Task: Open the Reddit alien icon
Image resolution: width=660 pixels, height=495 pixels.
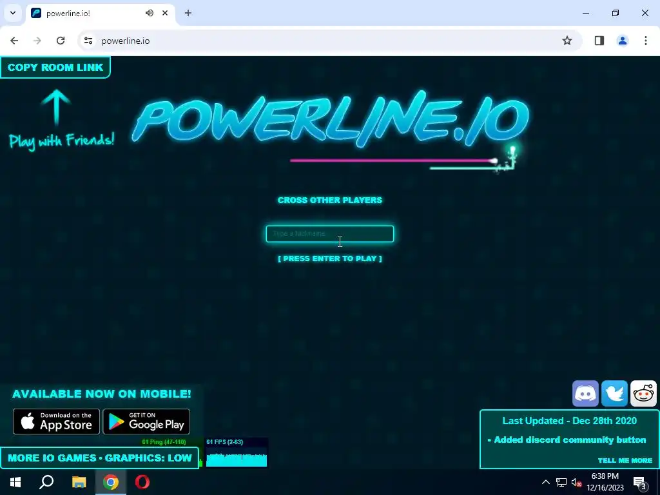Action: click(x=643, y=394)
